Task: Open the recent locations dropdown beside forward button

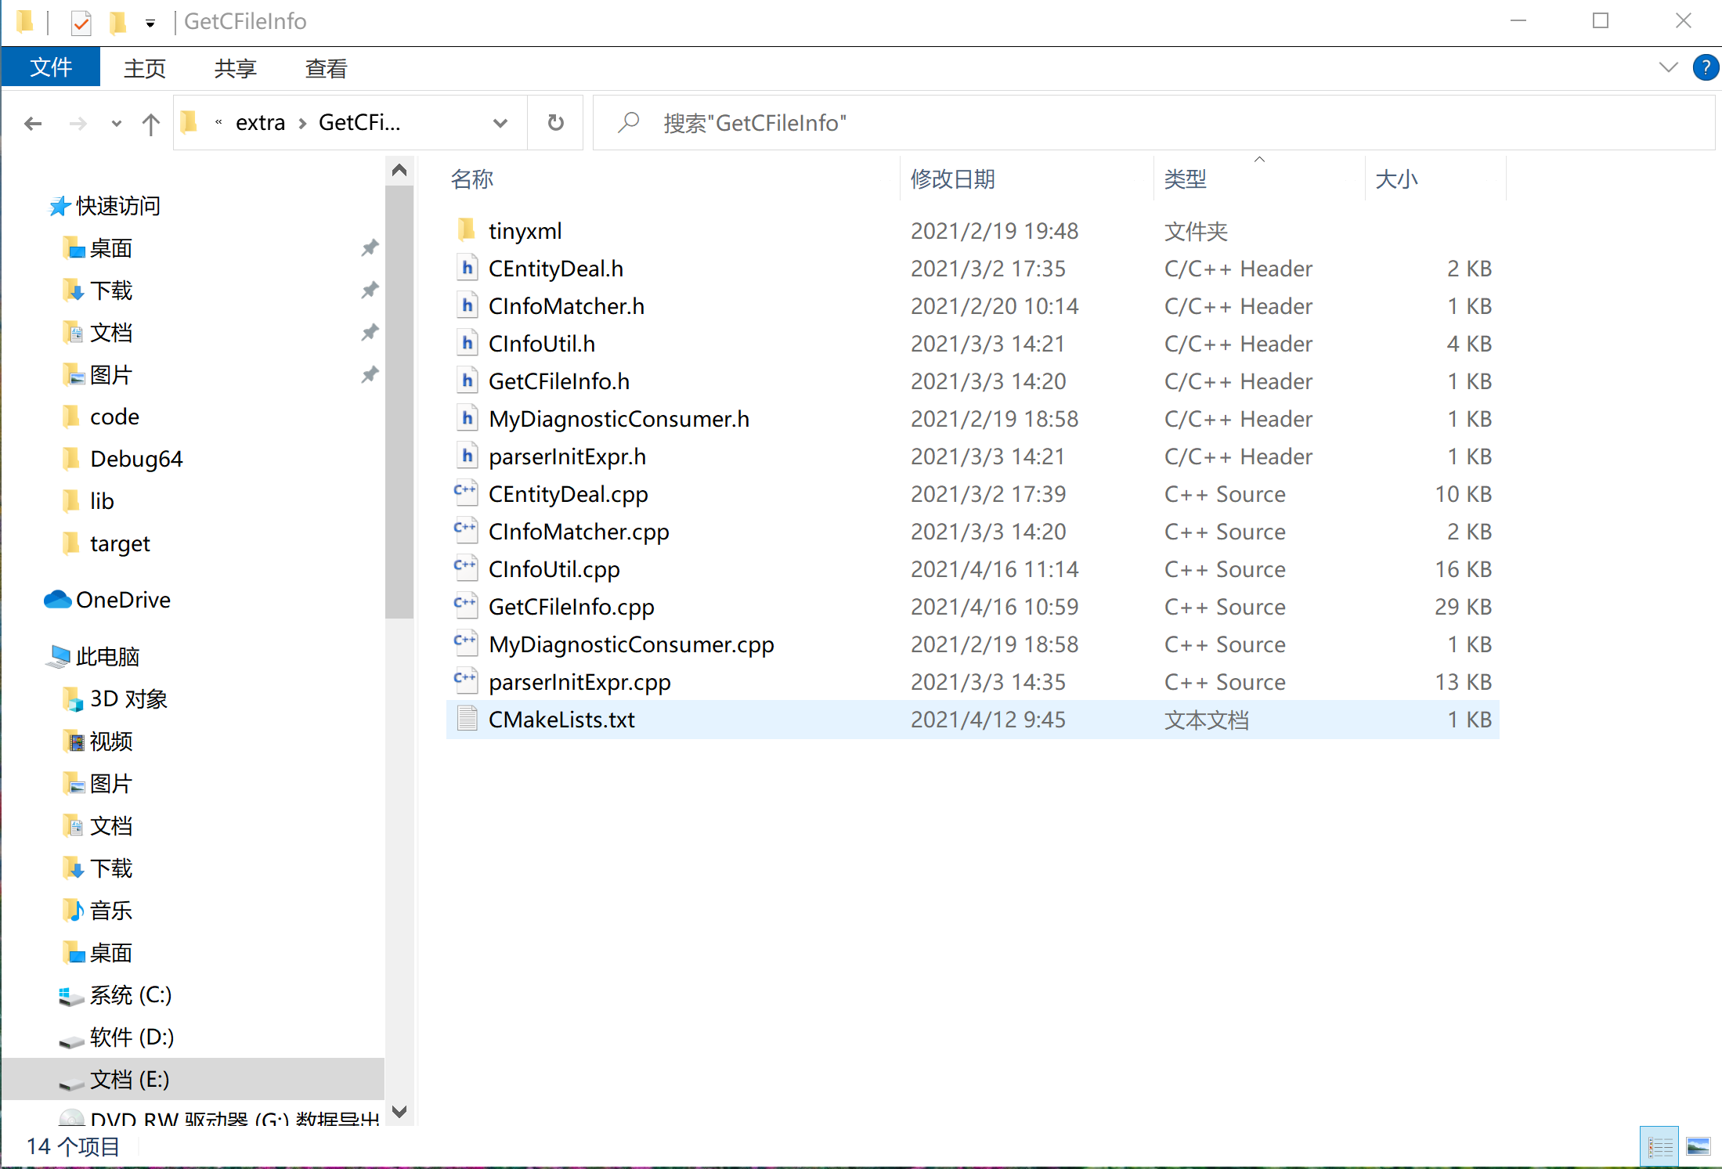Action: click(115, 123)
